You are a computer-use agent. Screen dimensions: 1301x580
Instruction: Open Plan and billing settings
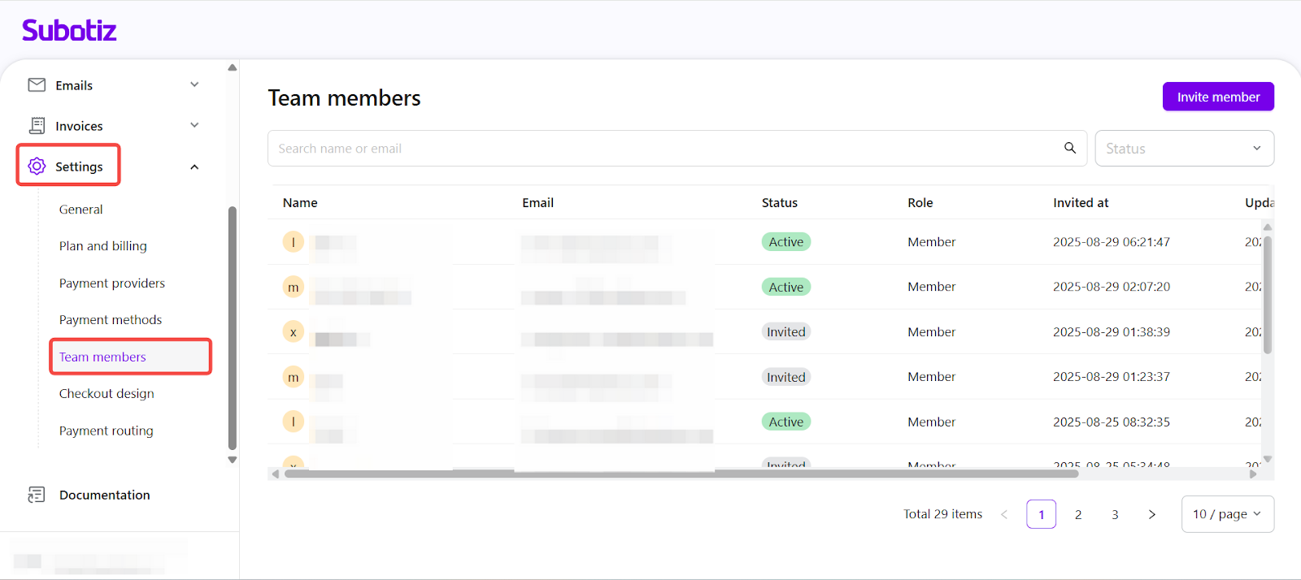pyautogui.click(x=103, y=246)
